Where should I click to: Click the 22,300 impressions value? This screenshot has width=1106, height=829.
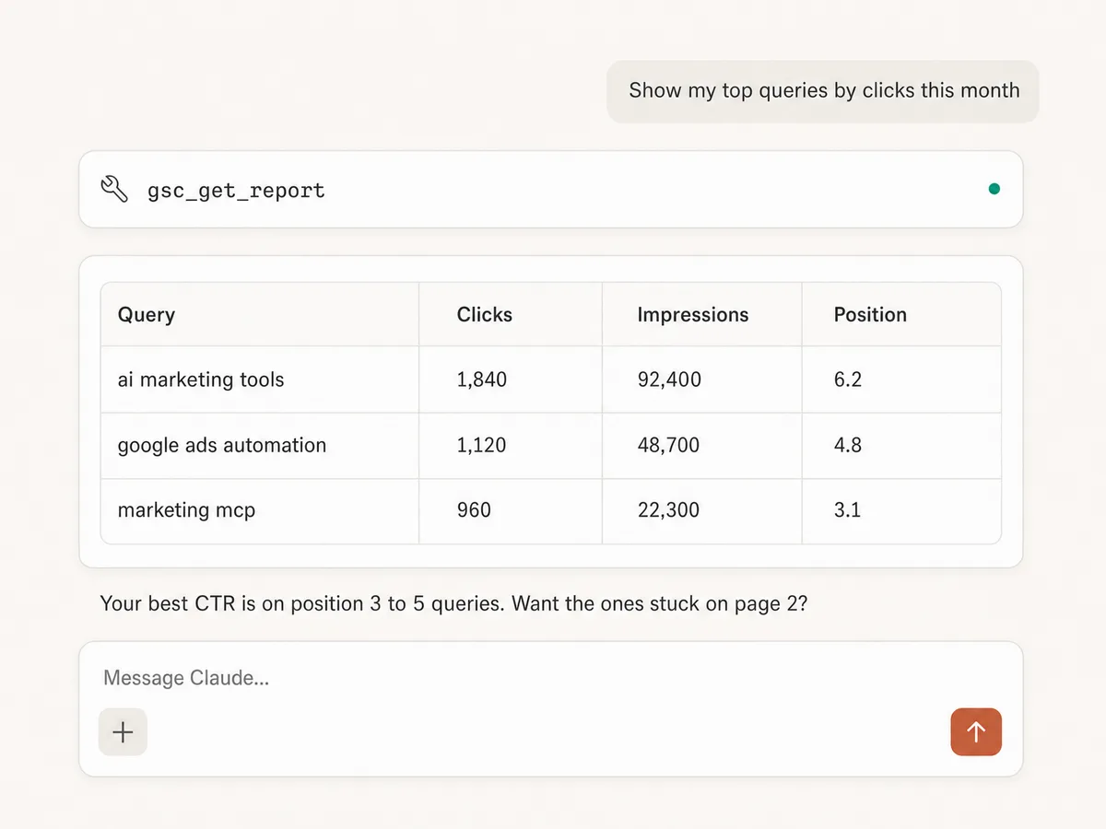point(668,510)
